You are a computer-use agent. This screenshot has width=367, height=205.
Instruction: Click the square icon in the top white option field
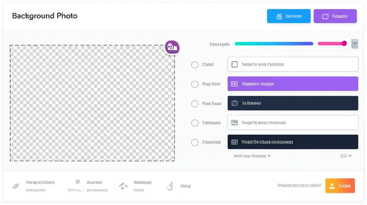tap(234, 65)
